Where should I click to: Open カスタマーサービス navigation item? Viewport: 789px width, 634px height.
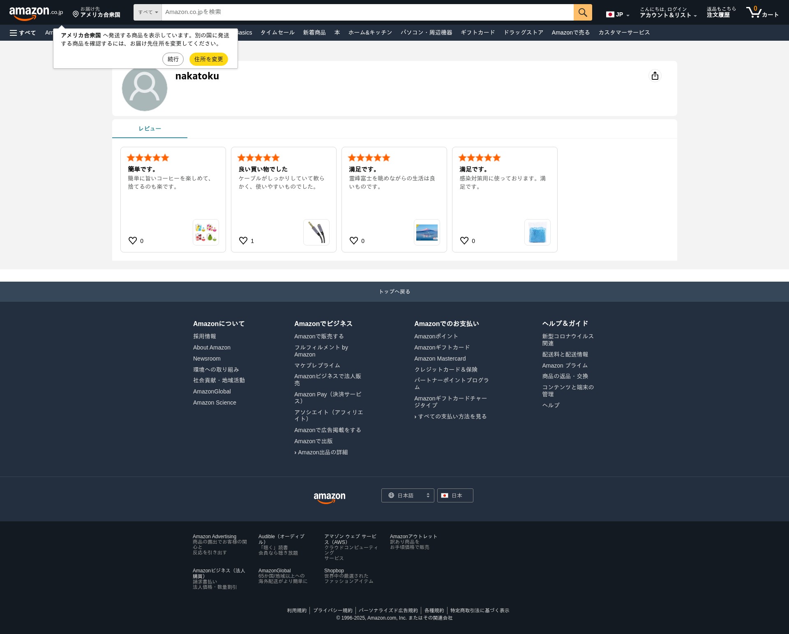coord(624,32)
